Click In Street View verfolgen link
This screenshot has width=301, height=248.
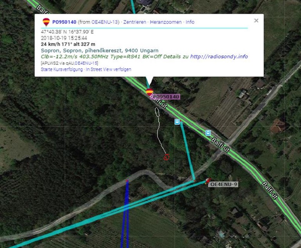[108, 70]
